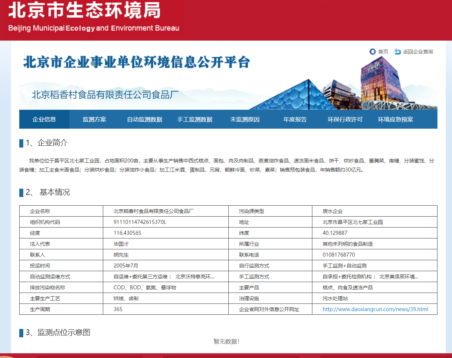Viewport: 452px width, 358px height.
Task: Click the 组织机构代码 label cell
Action: 61,222
